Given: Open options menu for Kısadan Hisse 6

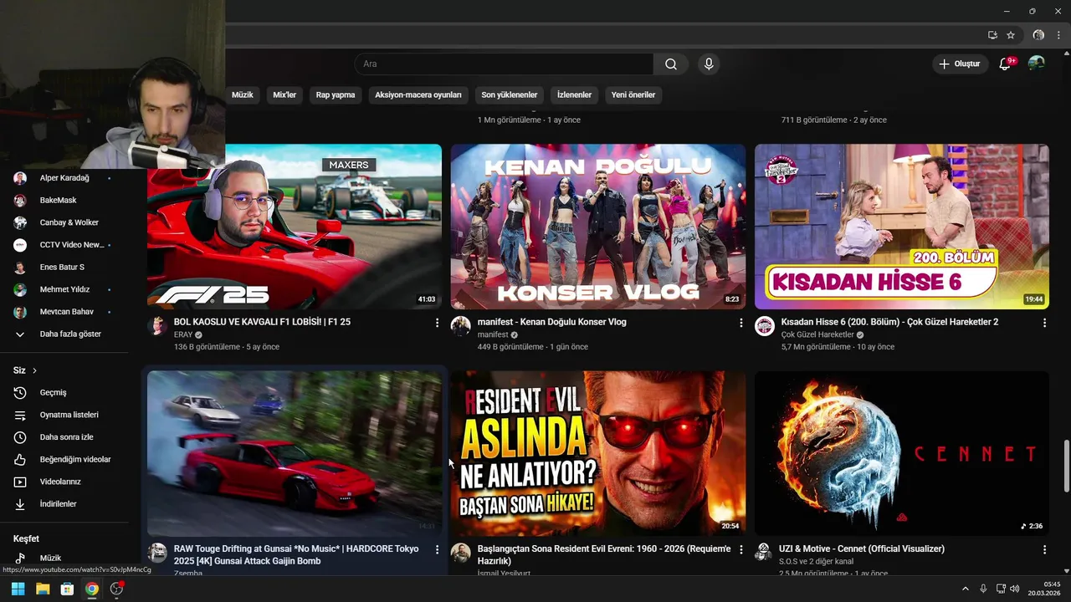Looking at the screenshot, I should tap(1044, 323).
